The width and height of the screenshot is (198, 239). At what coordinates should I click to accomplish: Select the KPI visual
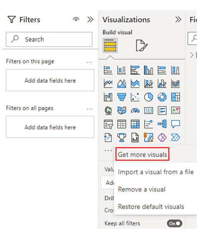pos(175,110)
